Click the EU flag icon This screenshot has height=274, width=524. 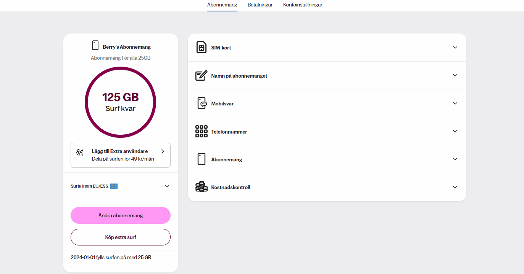[114, 186]
